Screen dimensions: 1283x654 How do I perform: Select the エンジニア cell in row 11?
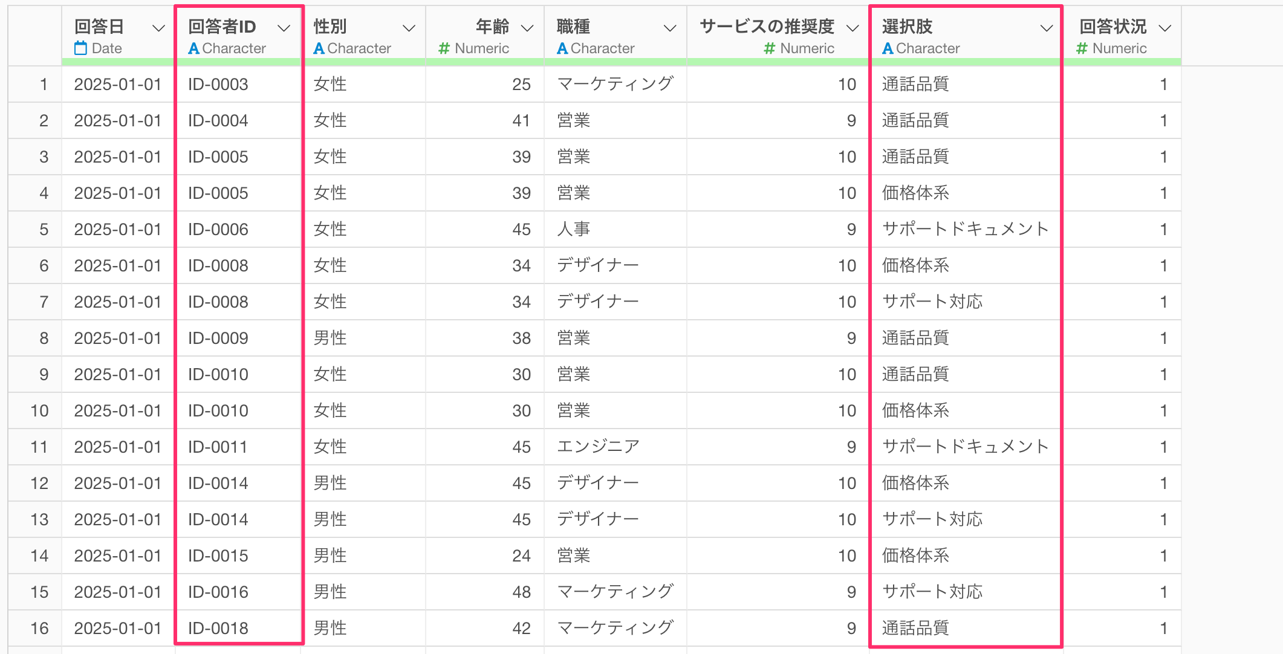click(x=599, y=447)
